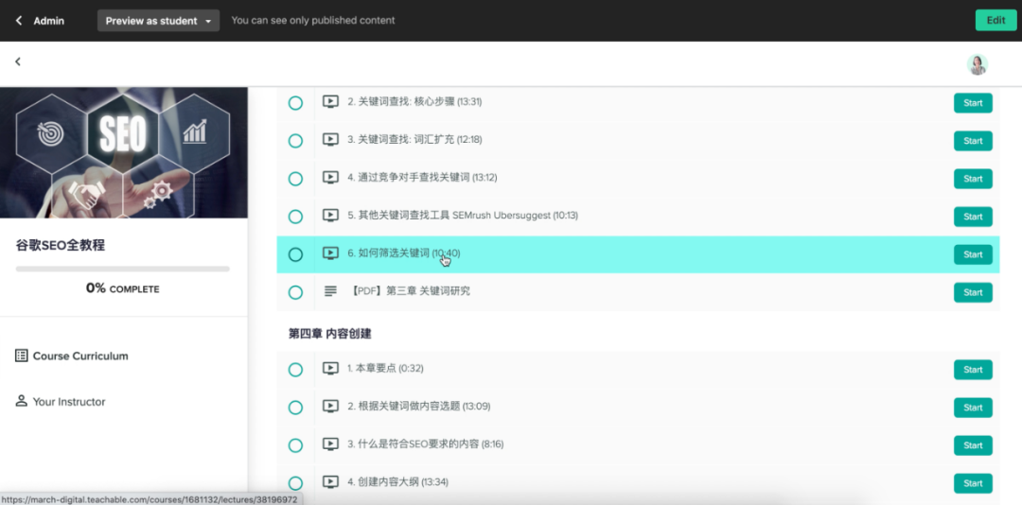This screenshot has height=505, width=1022.
Task: Click video icon of 2. 根据关键词做内容选题
Action: (330, 406)
